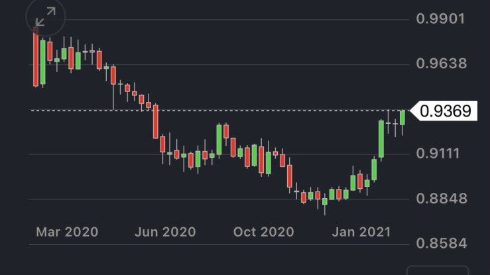This screenshot has width=490, height=275.
Task: Select the large red candle near Jun 2020
Action: (x=155, y=121)
